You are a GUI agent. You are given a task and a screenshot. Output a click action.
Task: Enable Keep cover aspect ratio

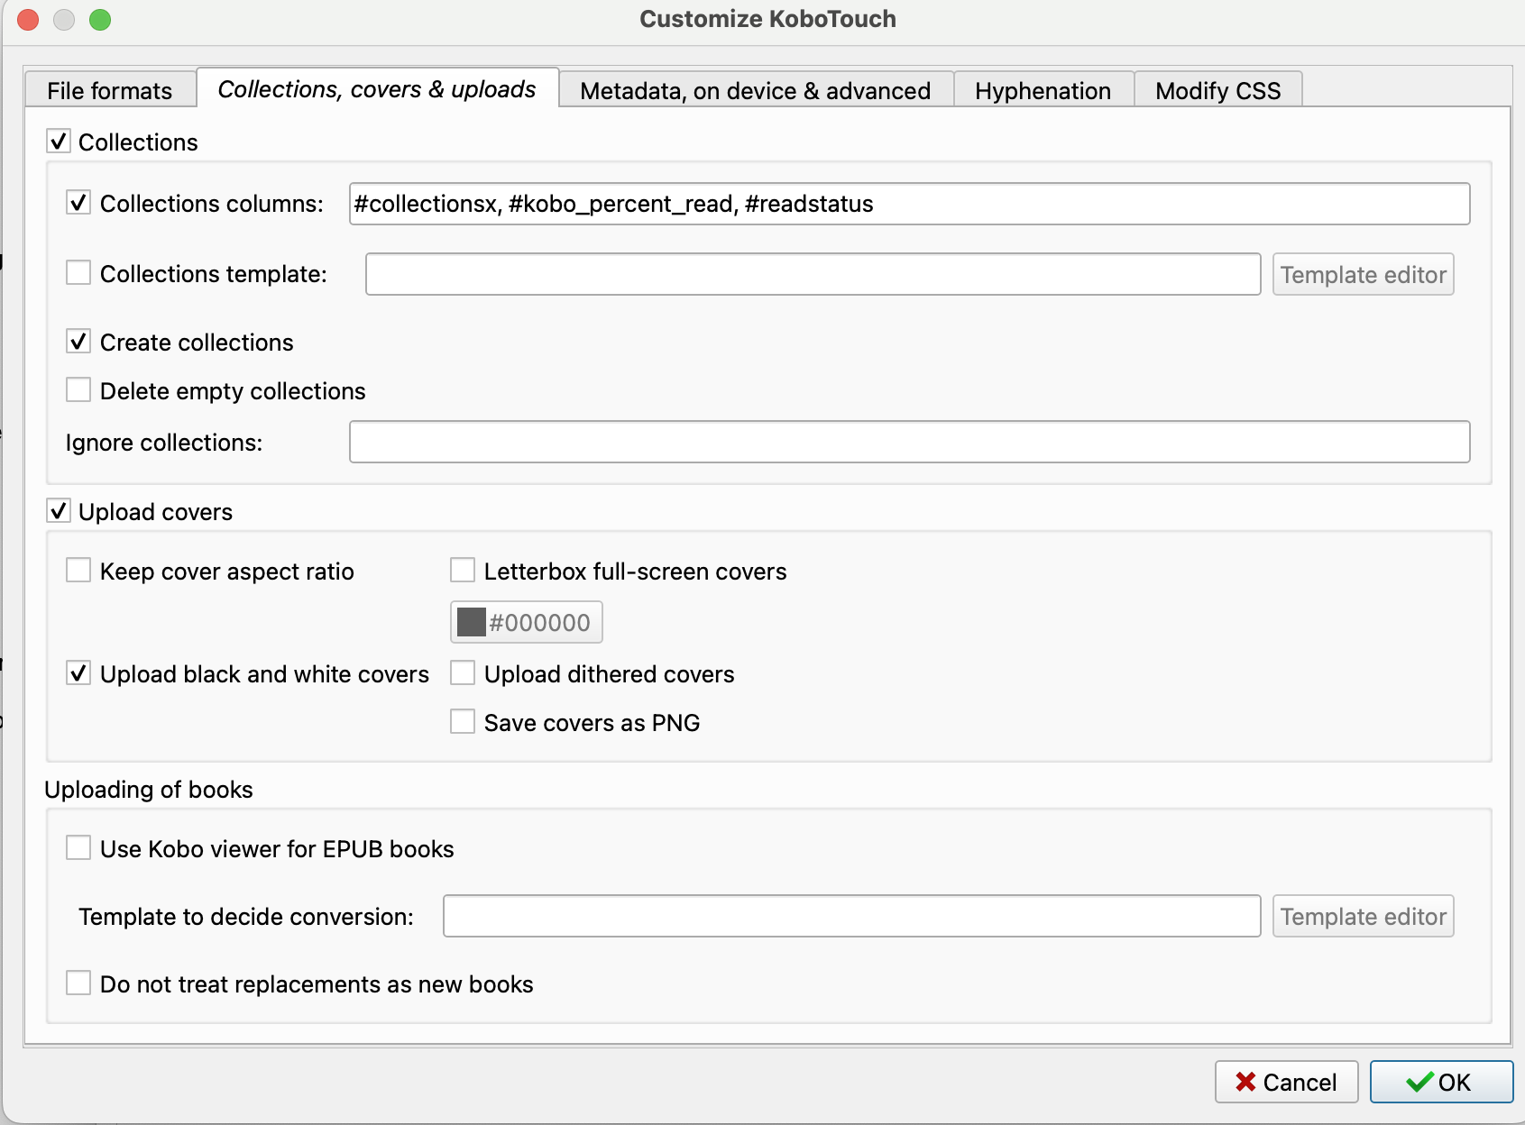[78, 571]
